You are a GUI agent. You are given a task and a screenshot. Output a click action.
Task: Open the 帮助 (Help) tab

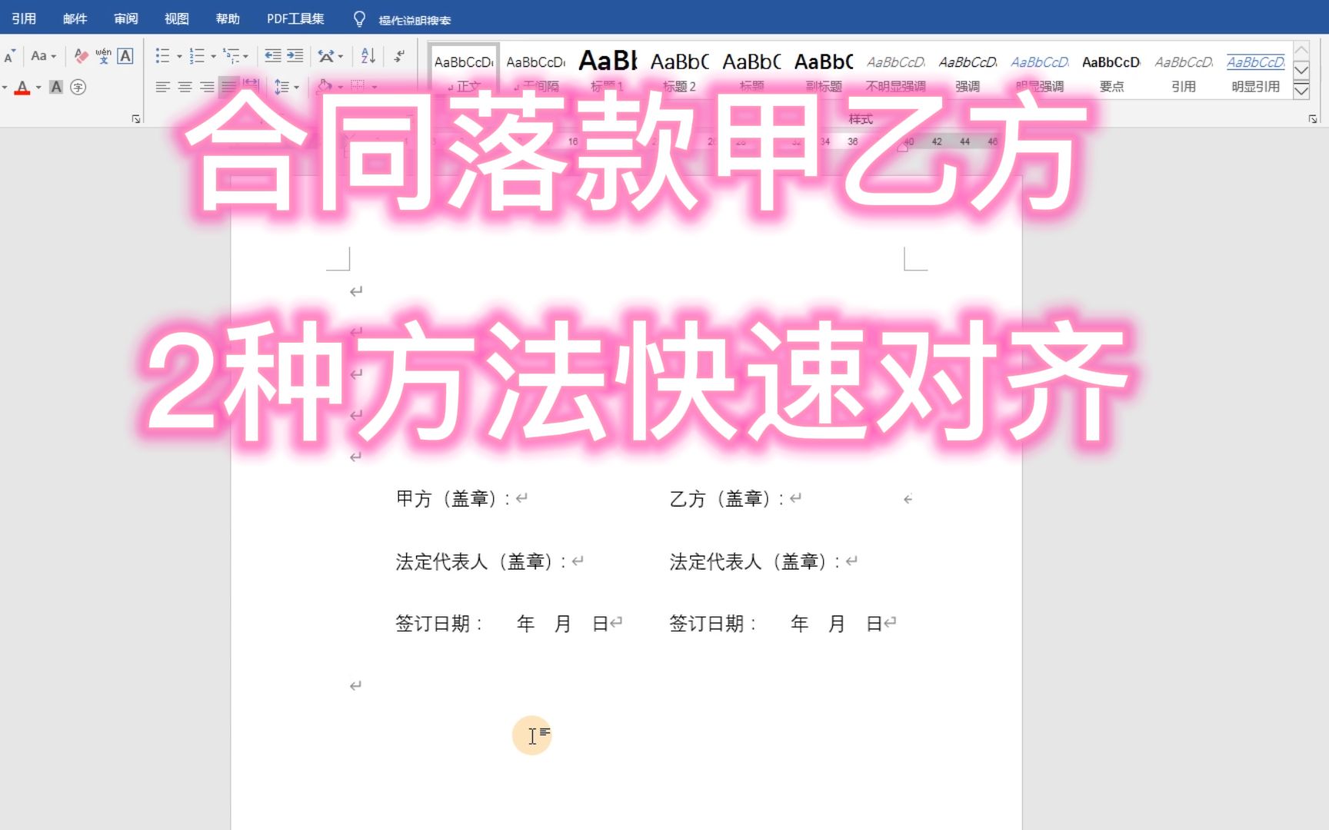point(228,18)
